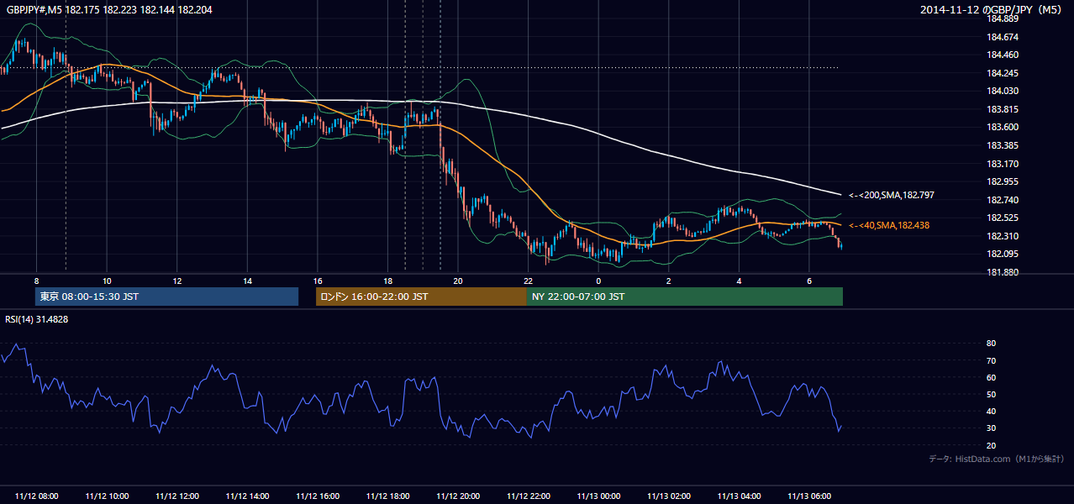Click bottom axis date label 11/12 22:00
This screenshot has height=504, width=1074.
tap(529, 496)
